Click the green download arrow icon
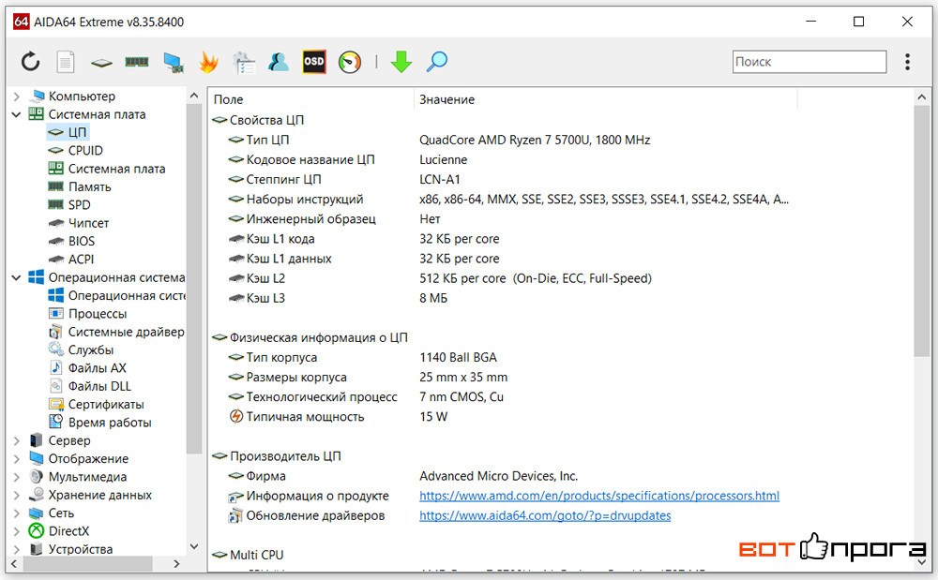 [x=401, y=62]
